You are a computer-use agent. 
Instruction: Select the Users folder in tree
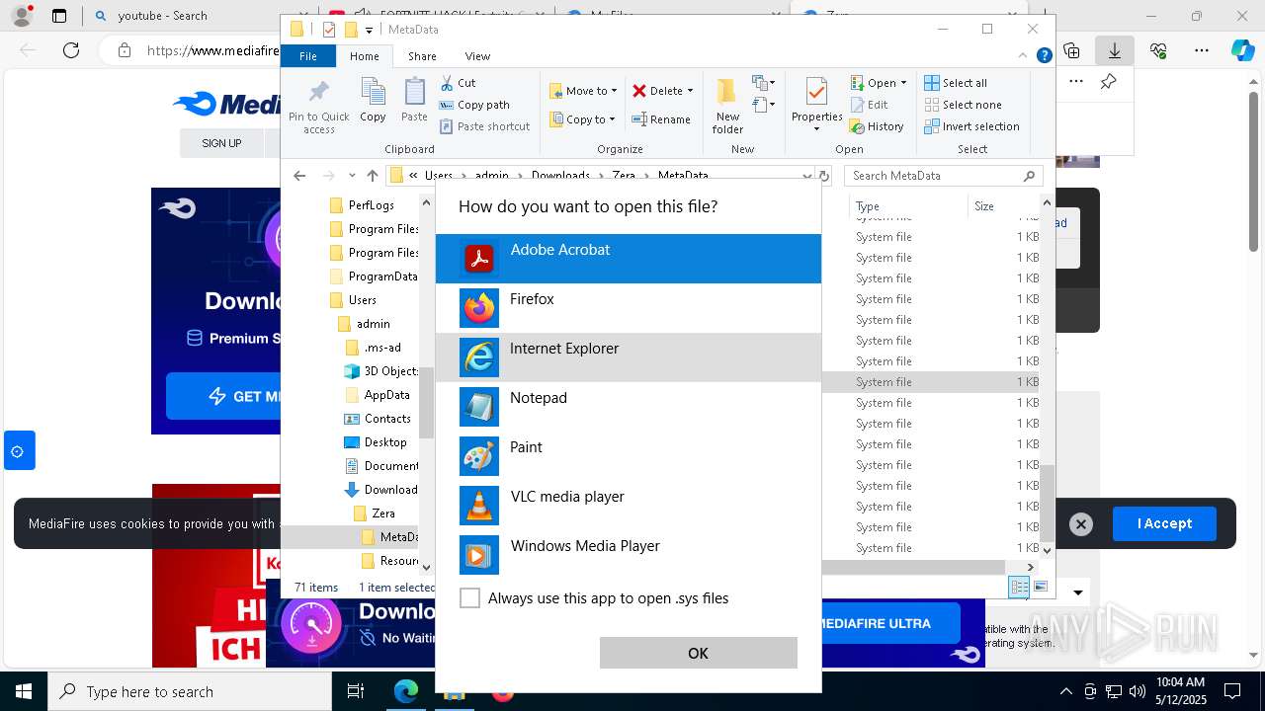[353, 300]
